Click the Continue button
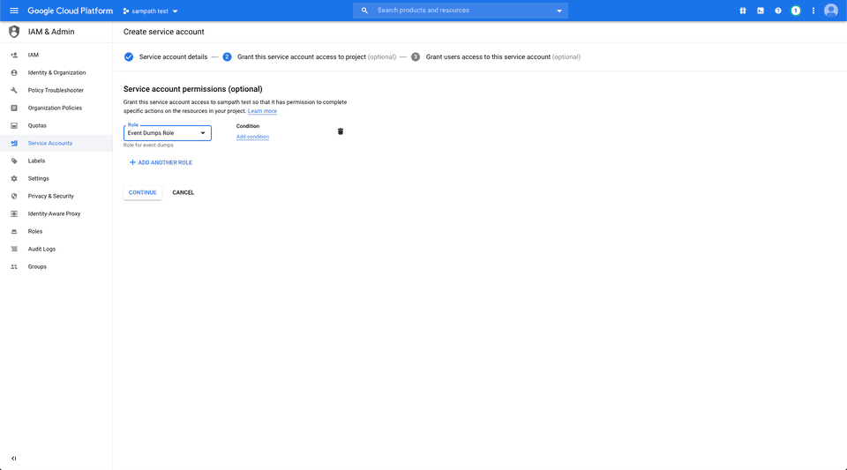 tap(142, 192)
